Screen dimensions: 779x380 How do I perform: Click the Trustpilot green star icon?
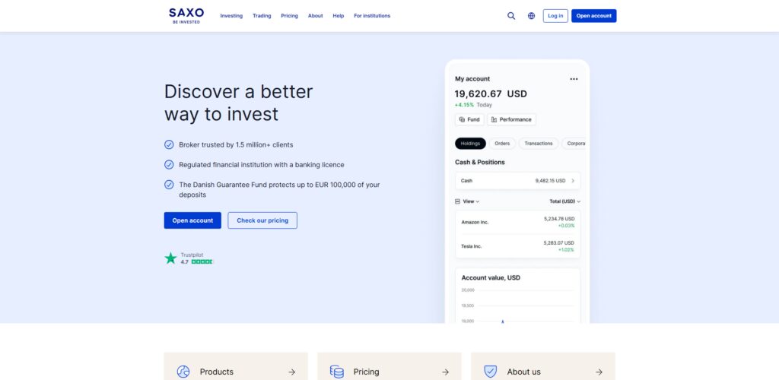[170, 258]
